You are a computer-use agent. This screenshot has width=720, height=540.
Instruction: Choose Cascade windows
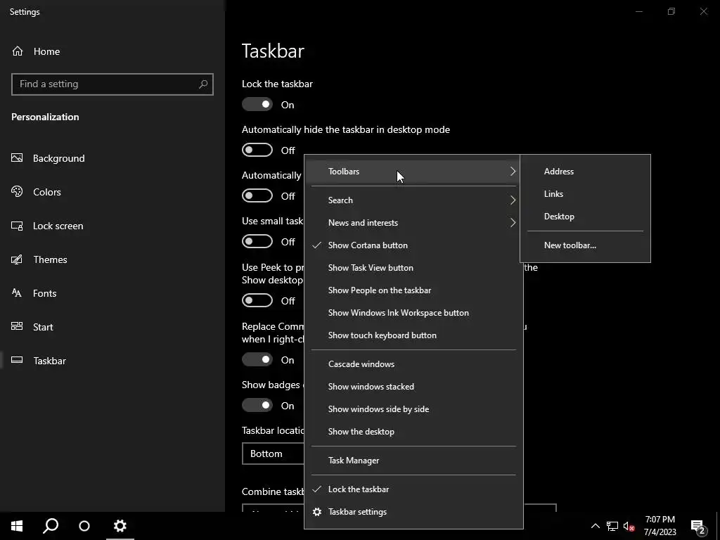click(413, 364)
